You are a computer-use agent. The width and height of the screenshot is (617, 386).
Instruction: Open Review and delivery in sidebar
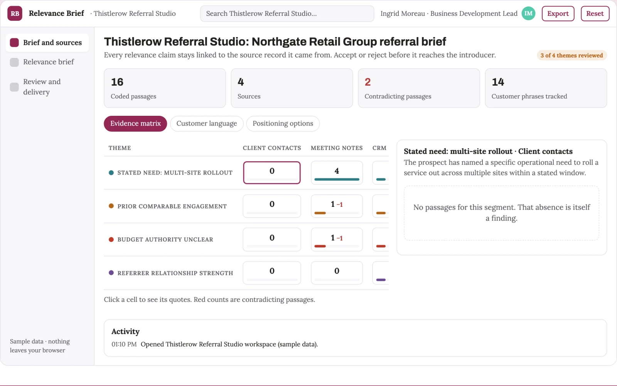(x=47, y=87)
